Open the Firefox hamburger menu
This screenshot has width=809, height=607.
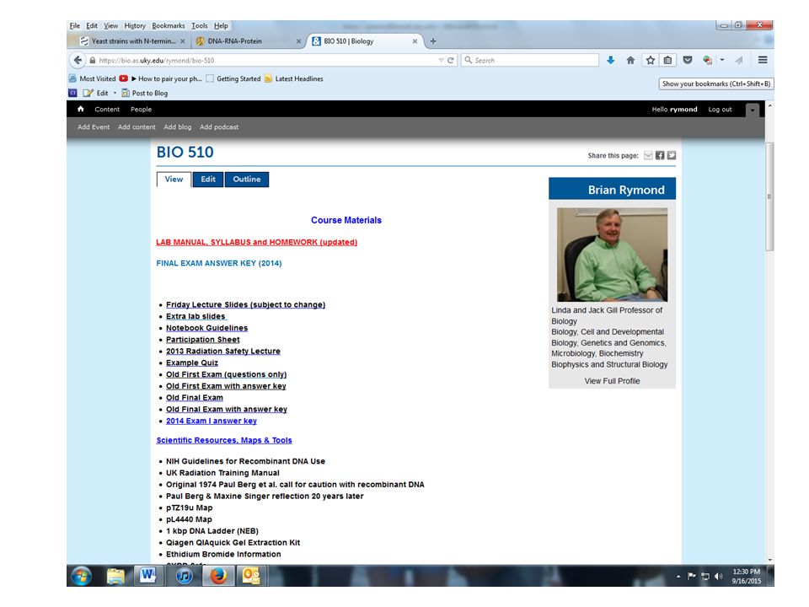[763, 60]
